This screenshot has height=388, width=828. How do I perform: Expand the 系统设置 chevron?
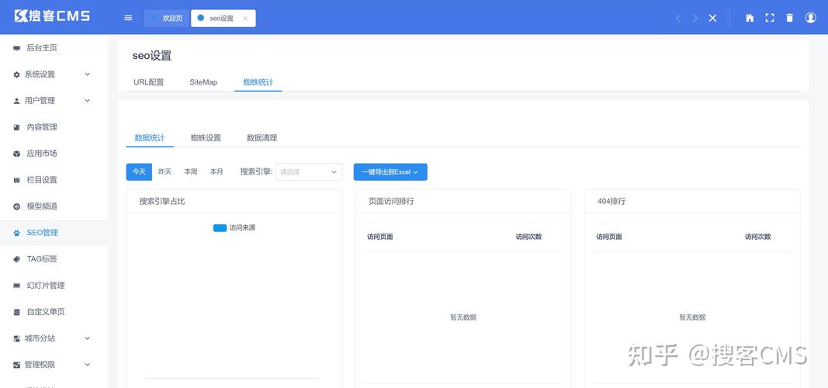pos(88,74)
